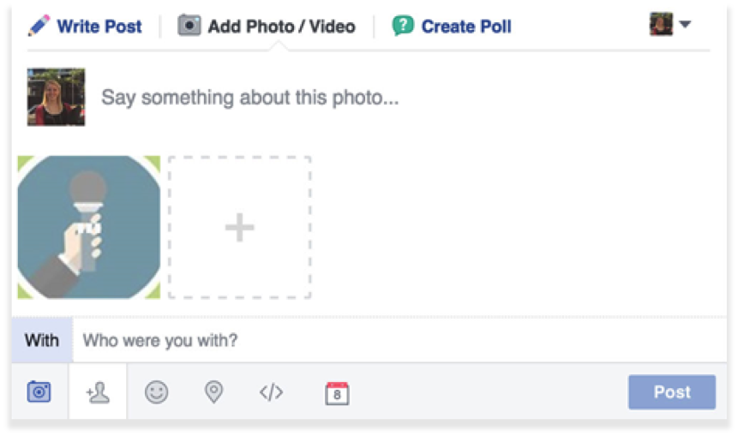Click the location pin check-in icon
This screenshot has height=436, width=738.
[213, 392]
